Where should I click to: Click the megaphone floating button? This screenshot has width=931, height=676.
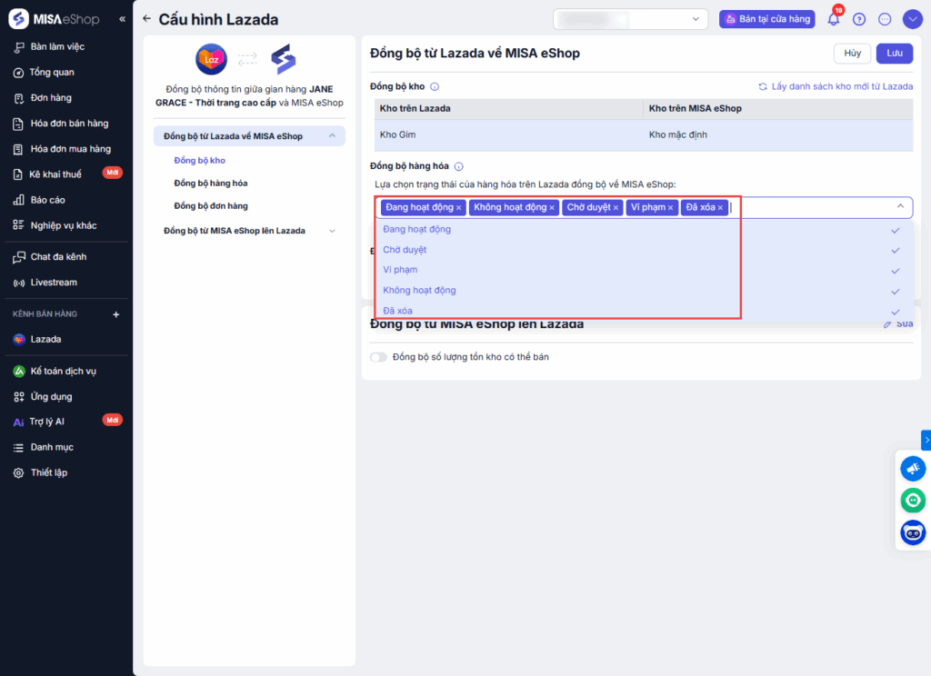click(x=913, y=468)
